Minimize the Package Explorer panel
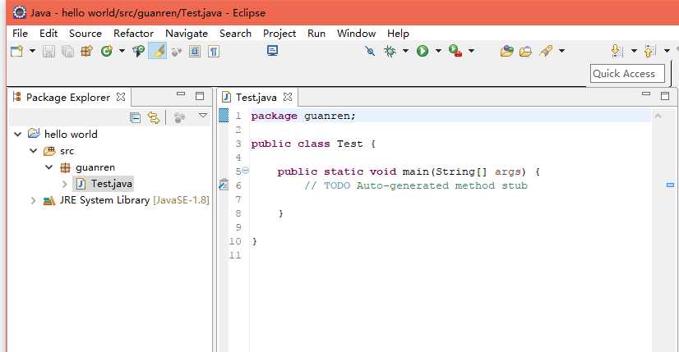The width and height of the screenshot is (679, 352). (x=181, y=94)
